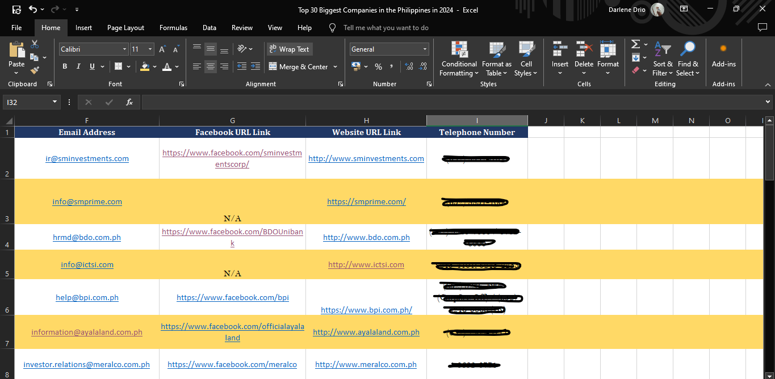775x379 pixels.
Task: Open Format as Table gallery
Action: point(497,58)
